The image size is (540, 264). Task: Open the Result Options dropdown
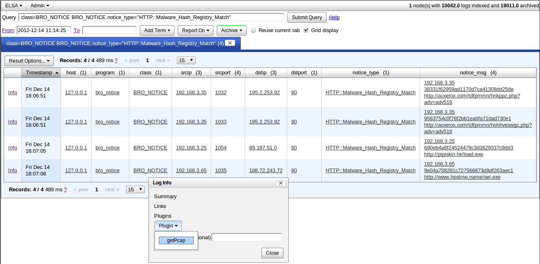point(28,61)
